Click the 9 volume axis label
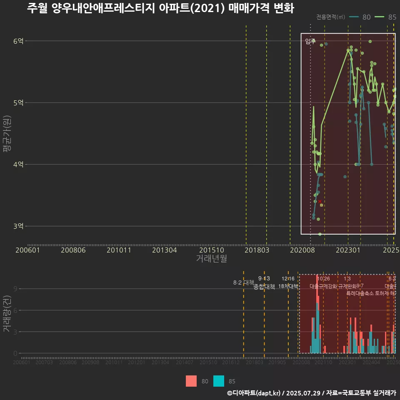 [15, 289]
